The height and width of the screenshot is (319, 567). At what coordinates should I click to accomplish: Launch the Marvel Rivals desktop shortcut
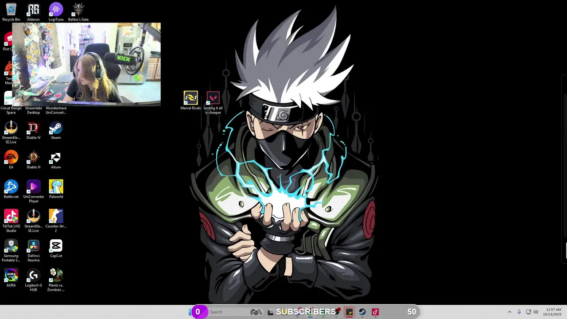190,101
